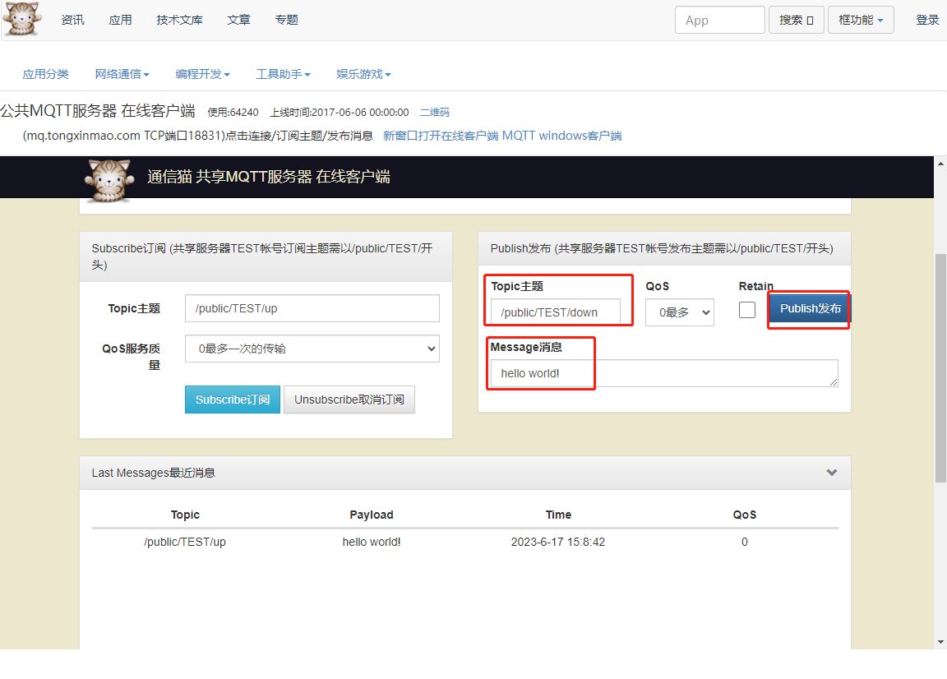The height and width of the screenshot is (679, 947).
Task: Click the hello world! payload cell
Action: click(372, 542)
